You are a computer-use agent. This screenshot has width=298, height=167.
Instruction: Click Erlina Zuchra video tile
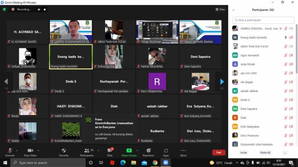(x=114, y=57)
